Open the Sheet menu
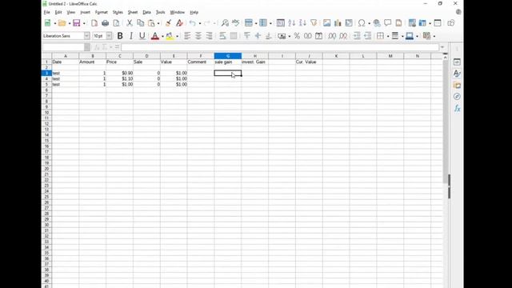The image size is (512, 288). 133,13
